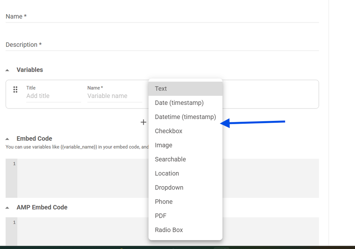The height and width of the screenshot is (249, 355).
Task: Collapse the Variables section arrow
Action: pyautogui.click(x=7, y=70)
